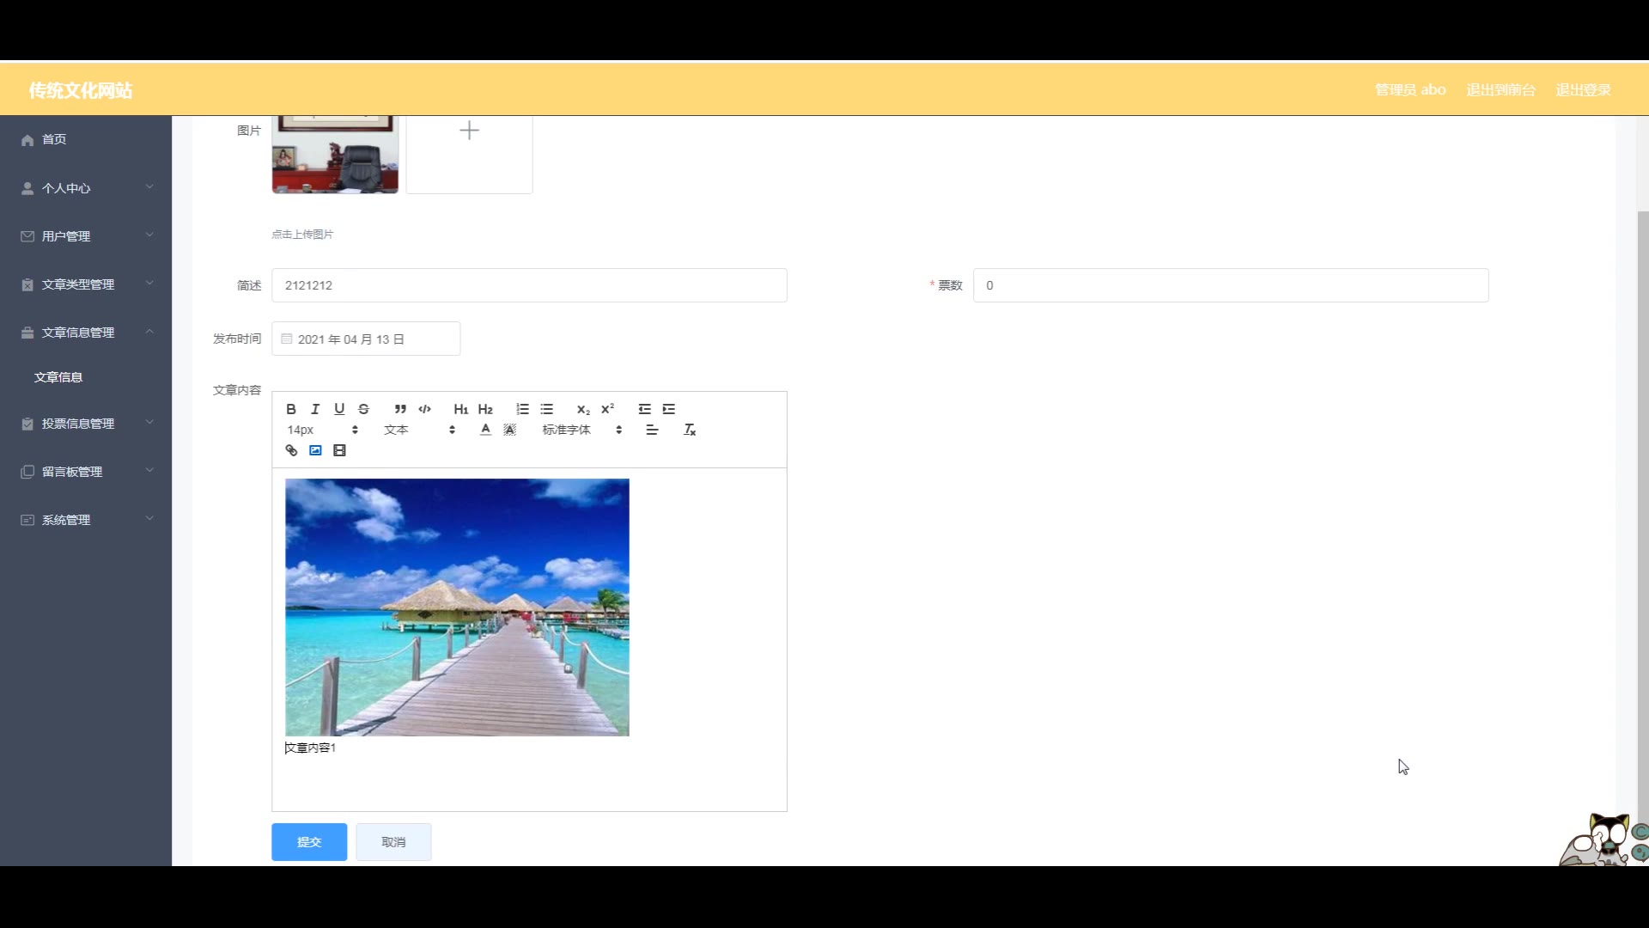Insert a code block
The image size is (1649, 928).
424,409
